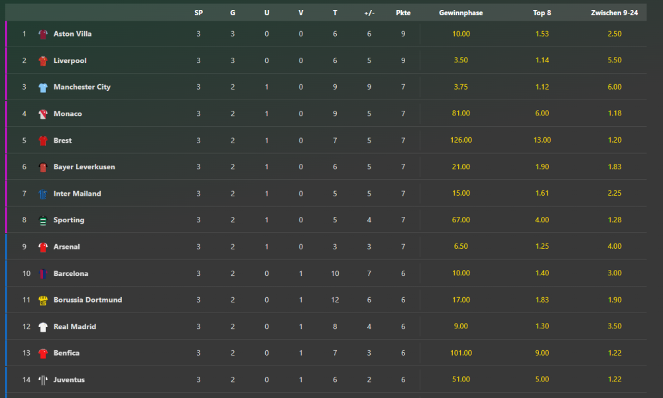663x398 pixels.
Task: Sort table by Pkte column header
Action: point(403,13)
